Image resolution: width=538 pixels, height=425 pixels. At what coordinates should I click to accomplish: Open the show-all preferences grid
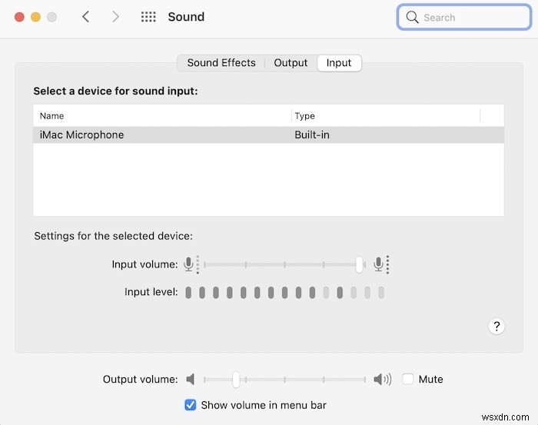pos(148,17)
